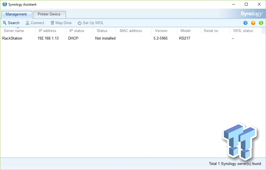Sort by WOL status column header
Viewport: 266px width, 170px height.
click(x=246, y=31)
